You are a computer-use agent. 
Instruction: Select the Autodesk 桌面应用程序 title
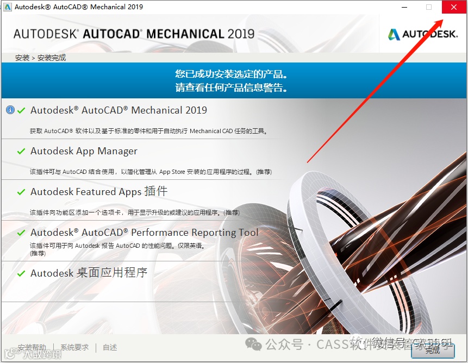click(x=89, y=273)
